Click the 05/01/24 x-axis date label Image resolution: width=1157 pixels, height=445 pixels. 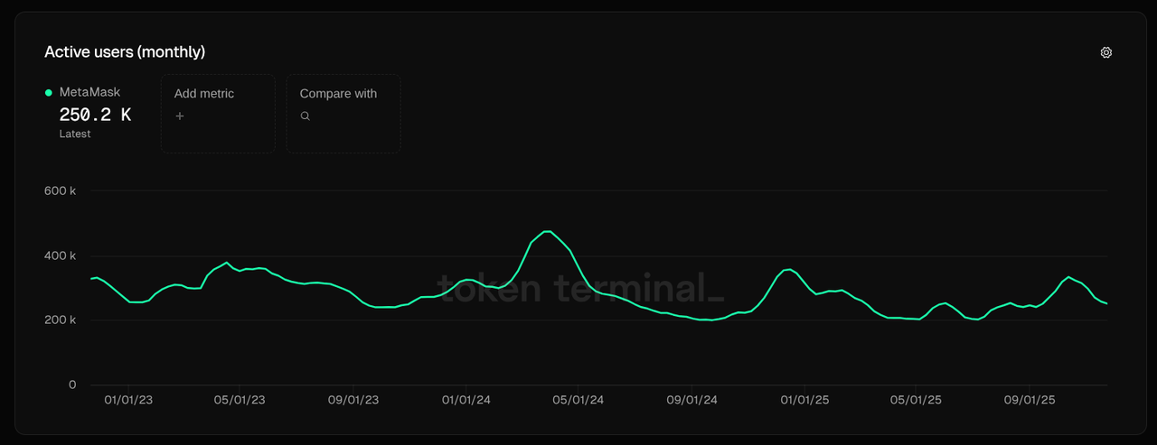578,399
